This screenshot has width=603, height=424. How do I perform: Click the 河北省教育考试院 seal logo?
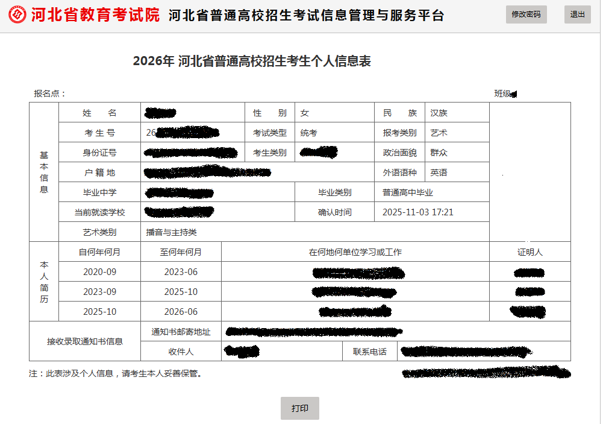coord(16,14)
